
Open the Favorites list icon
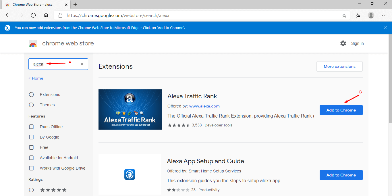click(358, 15)
